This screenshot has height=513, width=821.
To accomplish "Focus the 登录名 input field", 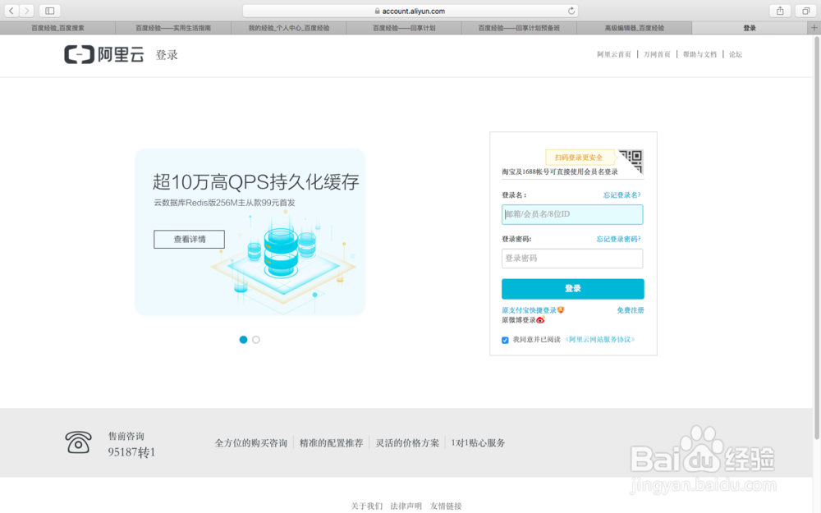I will click(572, 214).
